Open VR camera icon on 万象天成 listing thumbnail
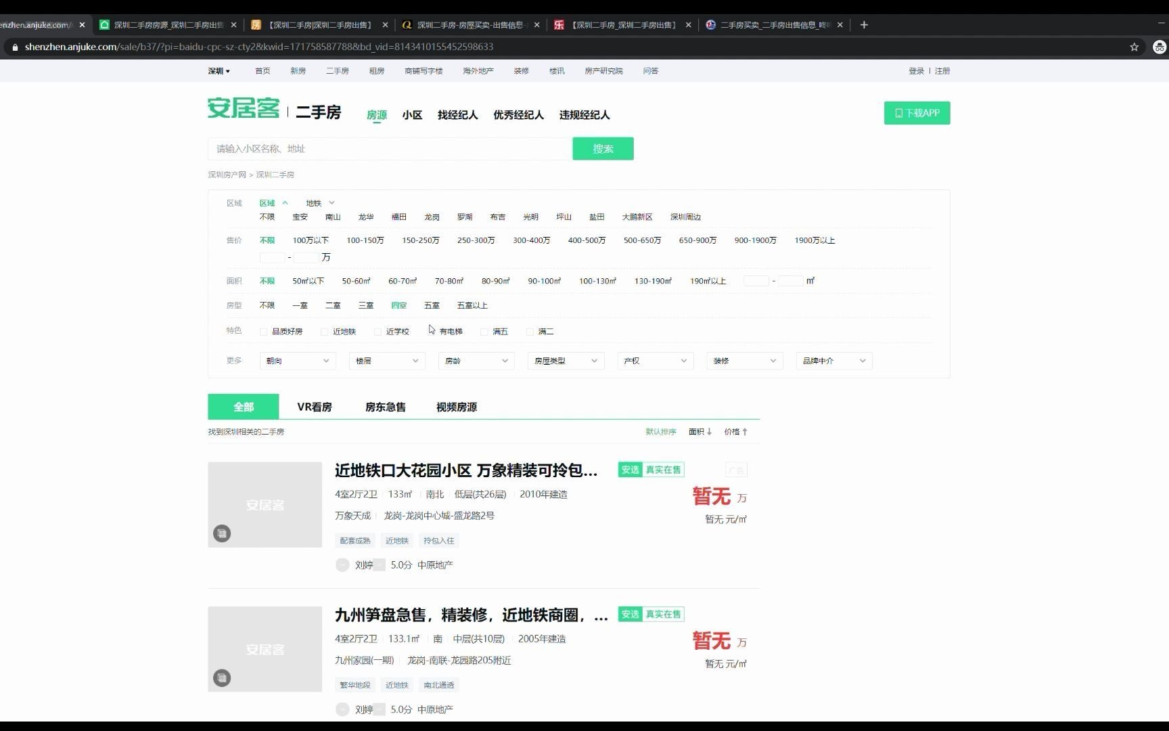 pyautogui.click(x=222, y=533)
